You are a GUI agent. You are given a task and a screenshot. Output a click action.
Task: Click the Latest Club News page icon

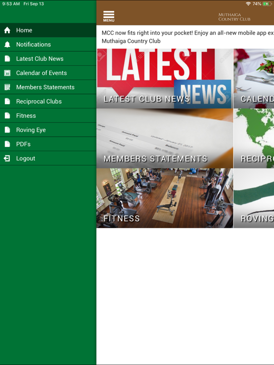pos(7,58)
